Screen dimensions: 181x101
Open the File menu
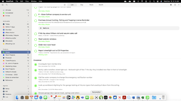coord(17,1)
